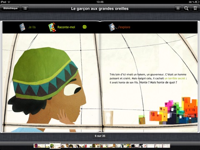The width and height of the screenshot is (200, 150).
Task: Select the Je lis reading mode label
Action: pyautogui.click(x=32, y=27)
